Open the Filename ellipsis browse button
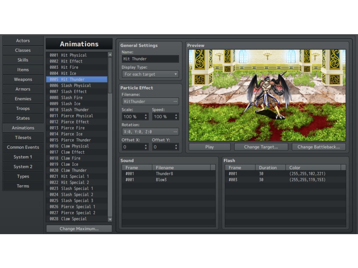The width and height of the screenshot is (358, 268). pyautogui.click(x=175, y=102)
